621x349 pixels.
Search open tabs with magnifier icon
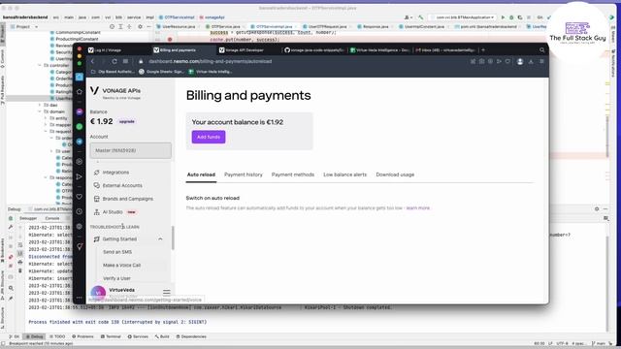[541, 50]
